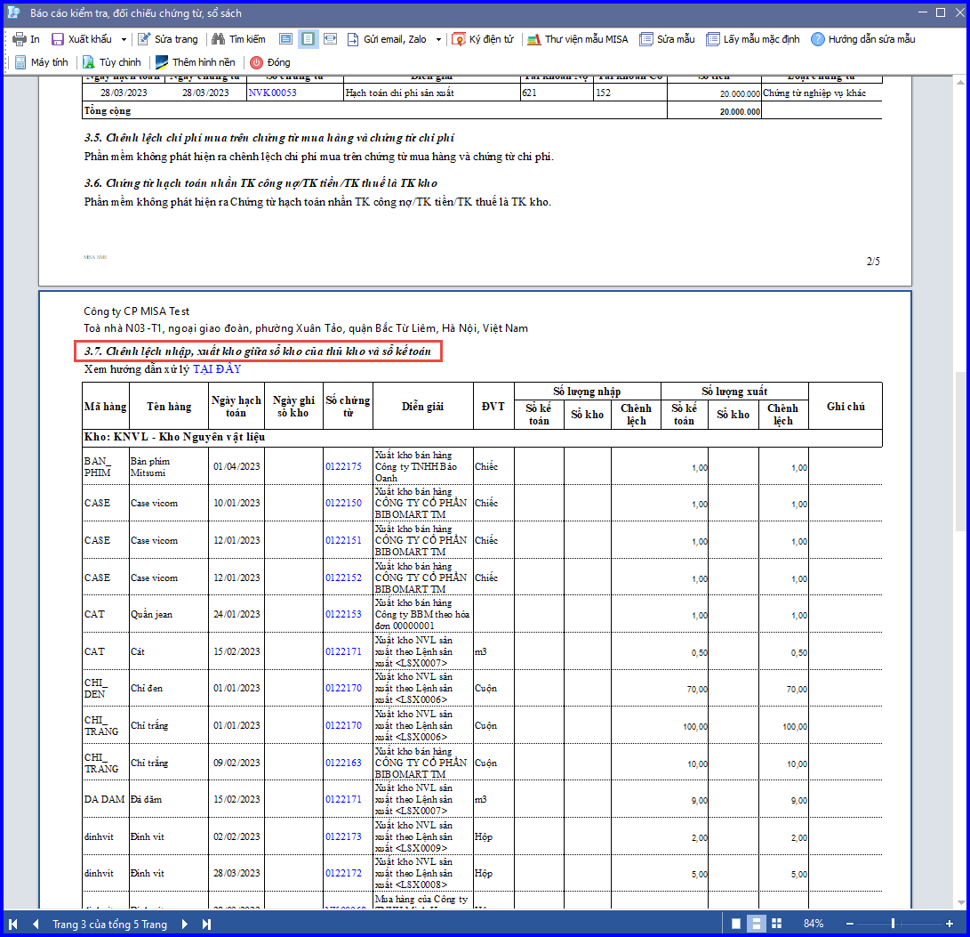The image size is (970, 937).
Task: Switch to multiple pages grid layout
Action: tap(777, 924)
